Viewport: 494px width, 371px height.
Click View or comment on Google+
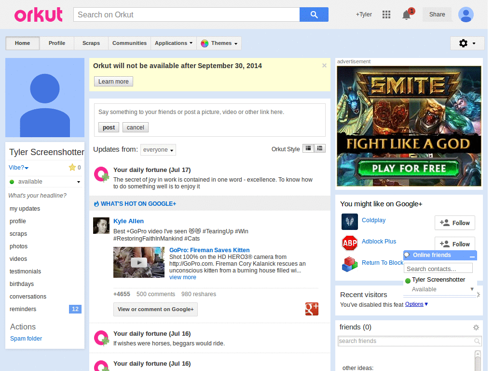(156, 310)
